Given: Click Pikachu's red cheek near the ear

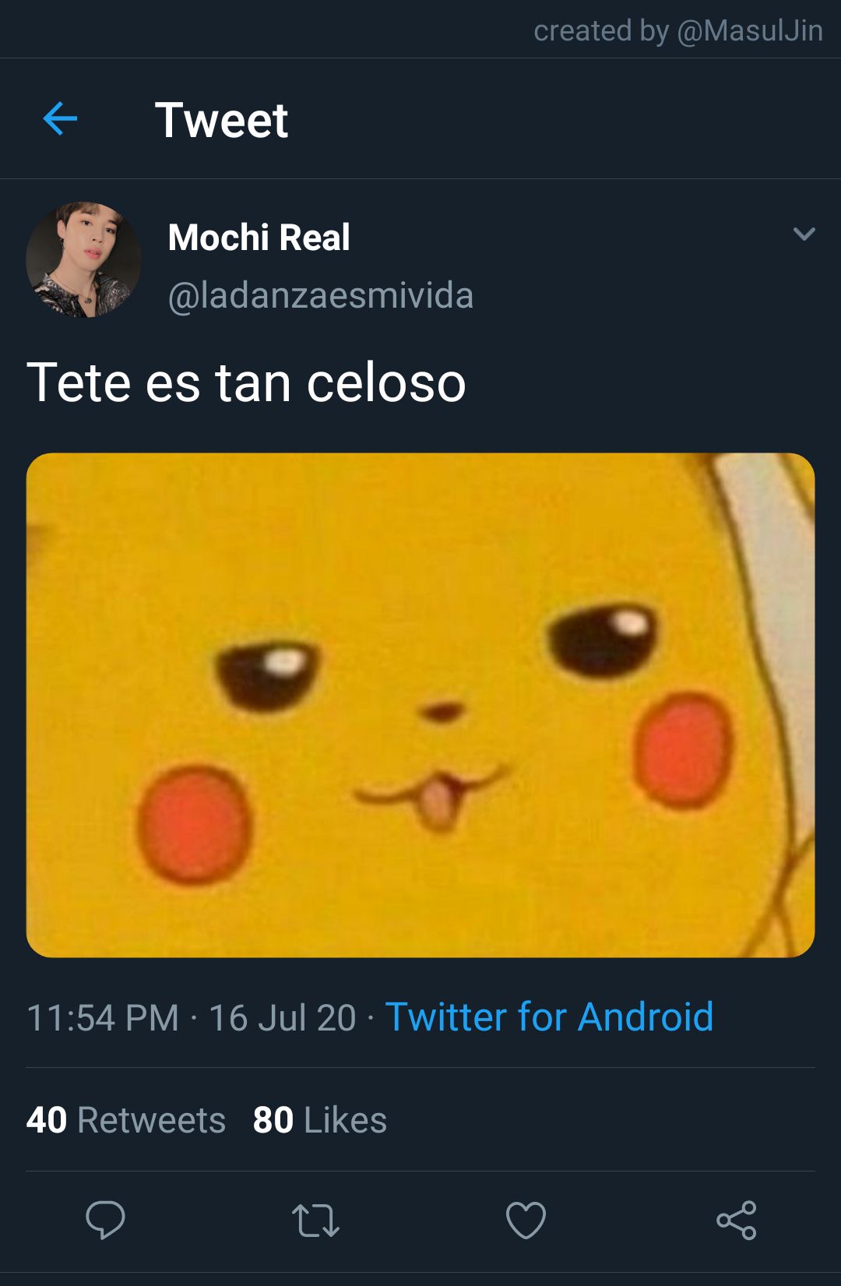Looking at the screenshot, I should [683, 749].
